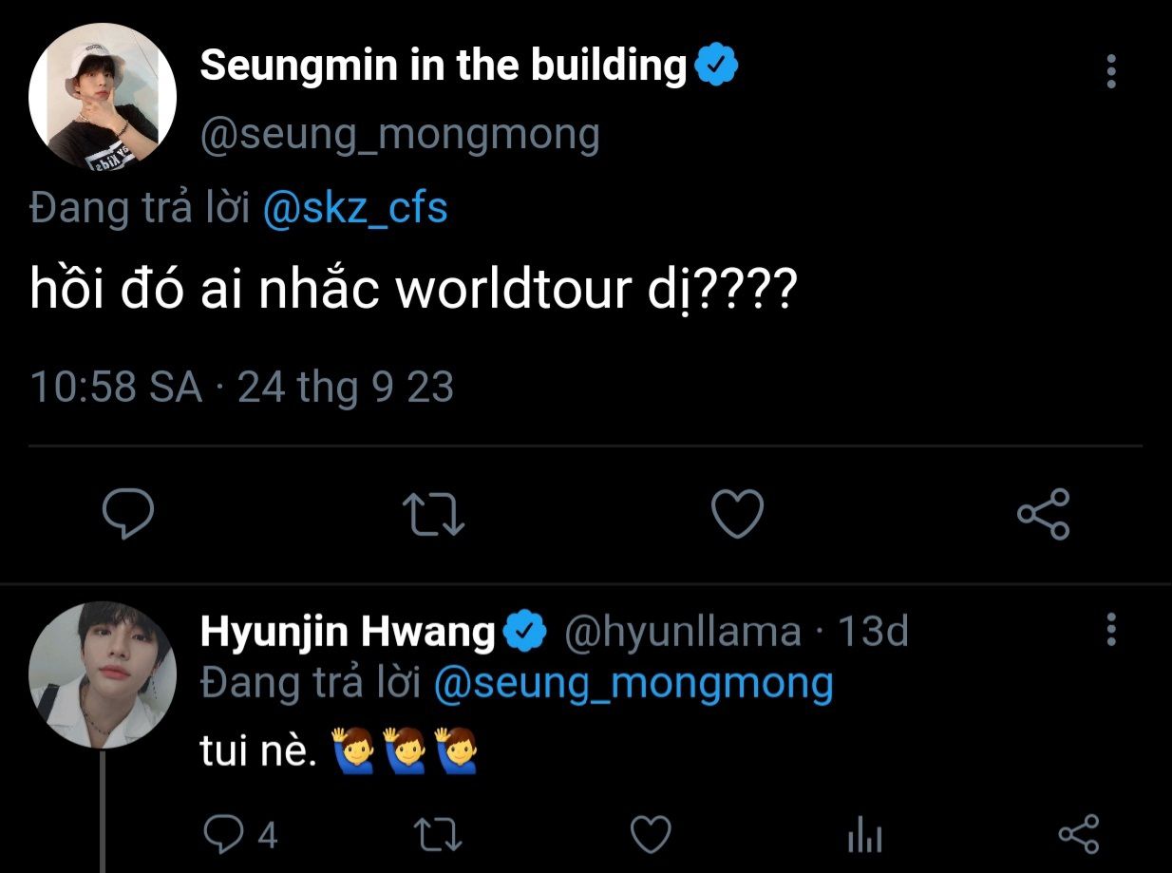Viewport: 1172px width, 873px height.
Task: Open Seungmin's profile picture
Action: pos(103,97)
